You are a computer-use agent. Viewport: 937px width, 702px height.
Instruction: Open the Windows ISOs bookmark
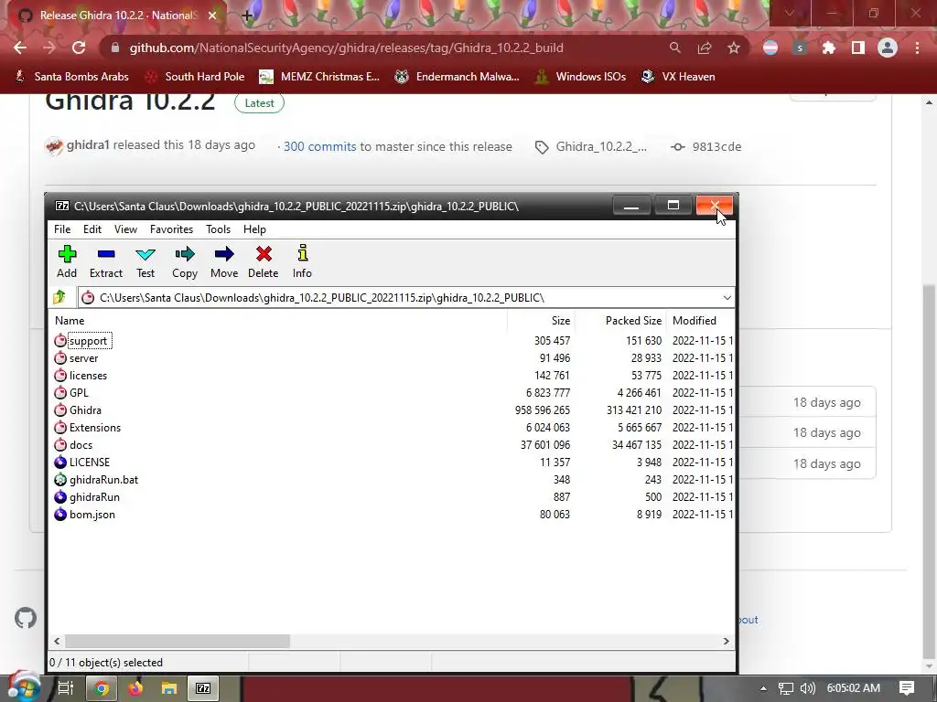[x=579, y=77]
